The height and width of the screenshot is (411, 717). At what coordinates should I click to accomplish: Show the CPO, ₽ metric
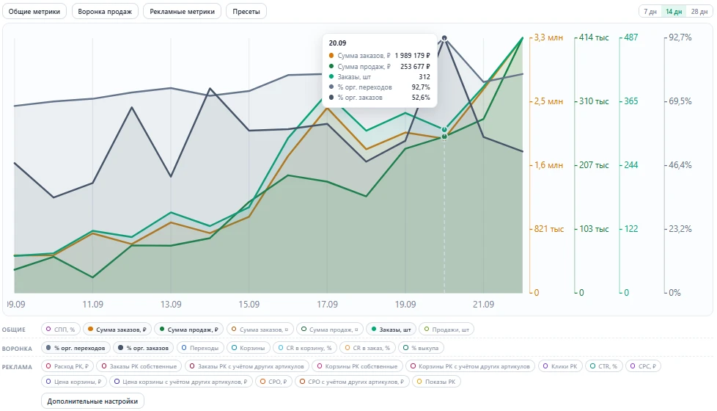[273, 381]
